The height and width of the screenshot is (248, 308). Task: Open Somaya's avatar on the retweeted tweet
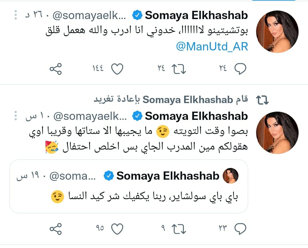pos(277,132)
